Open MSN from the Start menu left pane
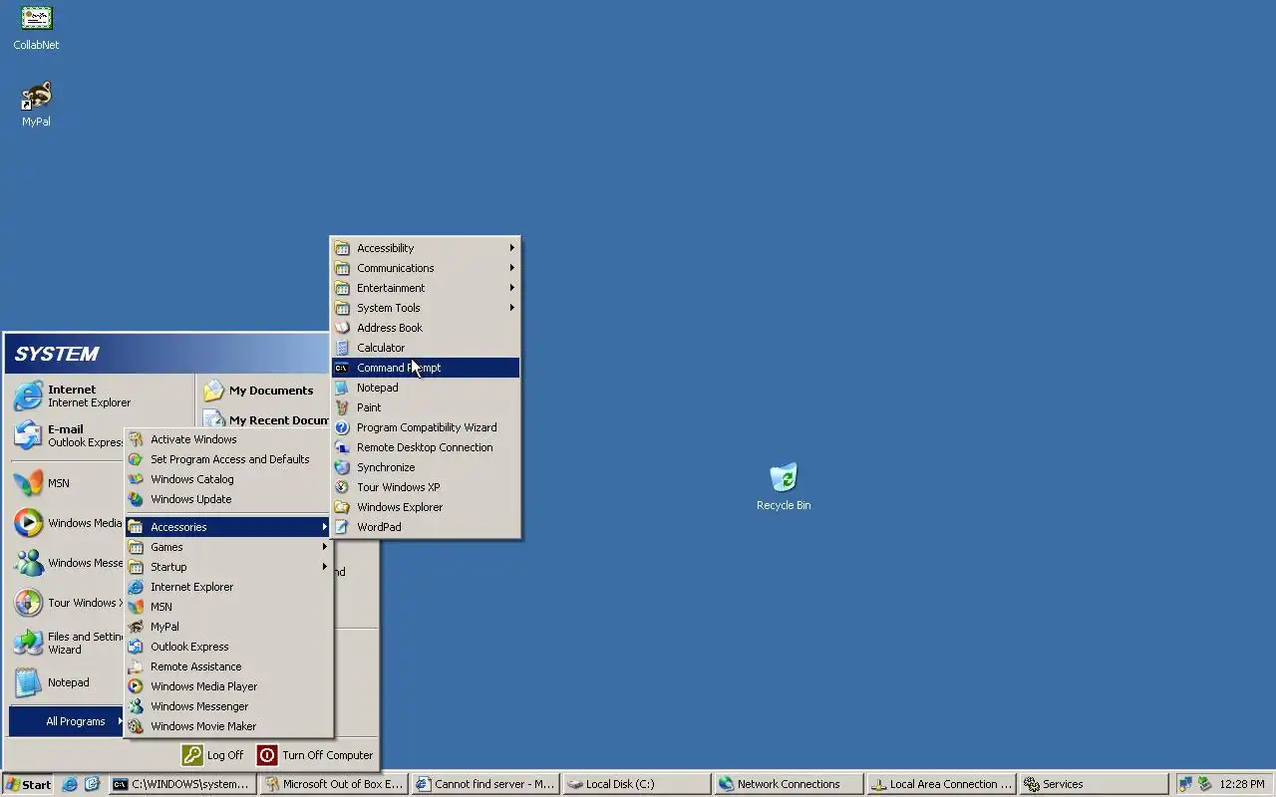1276x797 pixels. pos(67,483)
